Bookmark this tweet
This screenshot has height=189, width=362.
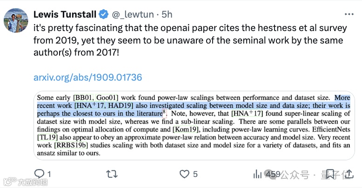[x=330, y=174]
